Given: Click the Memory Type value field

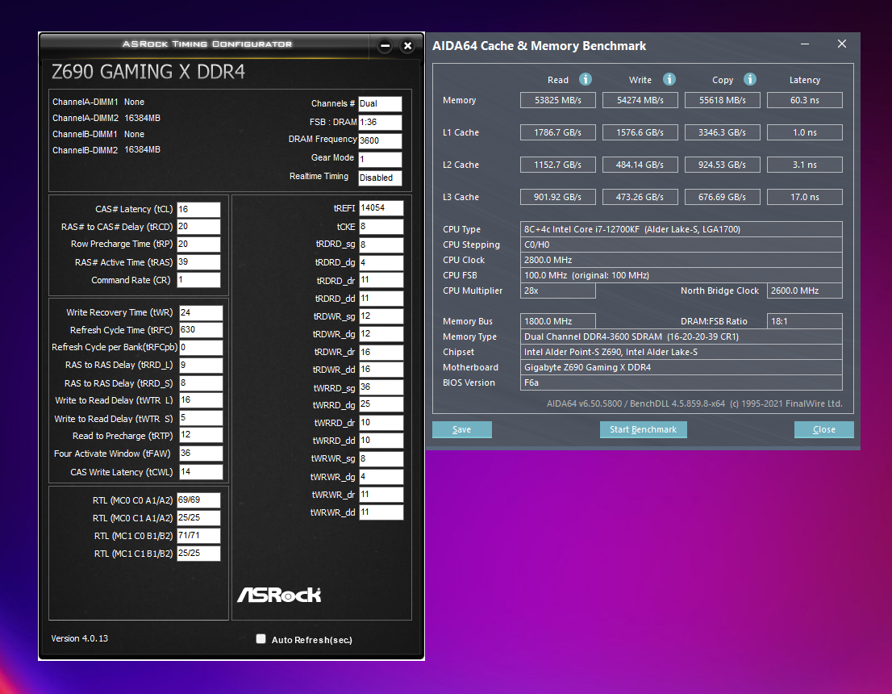Looking at the screenshot, I should (x=681, y=337).
